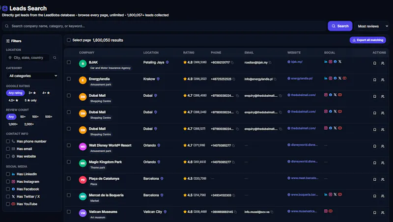Open the Most reviews sort dropdown
The image size is (393, 222).
coord(372,26)
